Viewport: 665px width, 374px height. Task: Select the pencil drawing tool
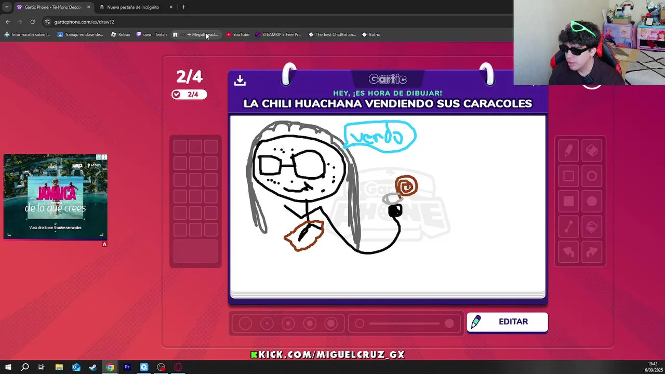(568, 151)
